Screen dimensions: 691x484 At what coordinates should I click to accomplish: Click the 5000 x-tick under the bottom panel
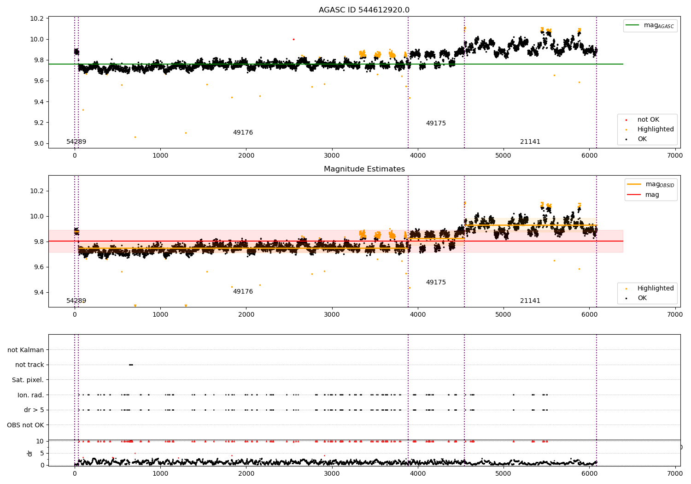[x=504, y=473]
